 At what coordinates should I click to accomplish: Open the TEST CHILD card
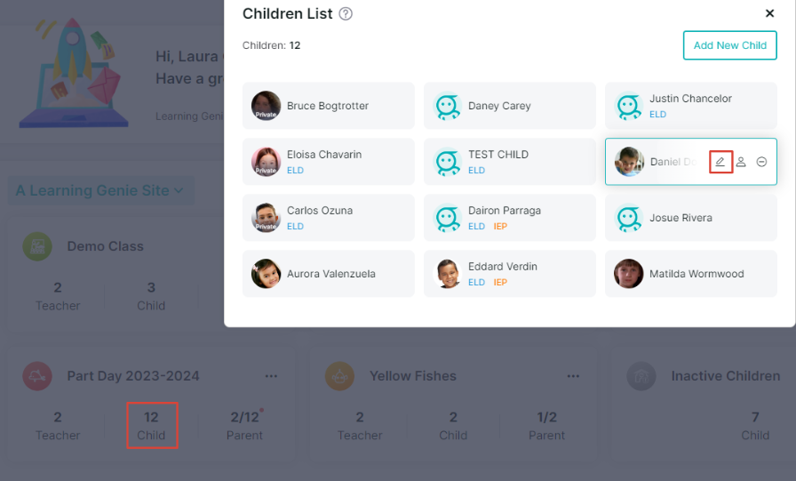click(x=510, y=162)
